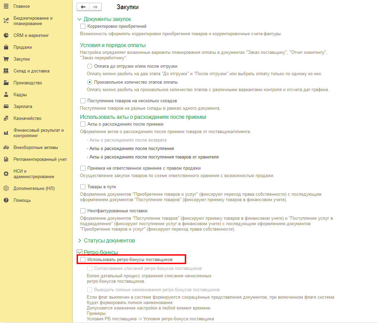Screen dimensions: 378x323
Task: Click the Дополнительно (НЛ) gear icon
Action: (x=6, y=189)
